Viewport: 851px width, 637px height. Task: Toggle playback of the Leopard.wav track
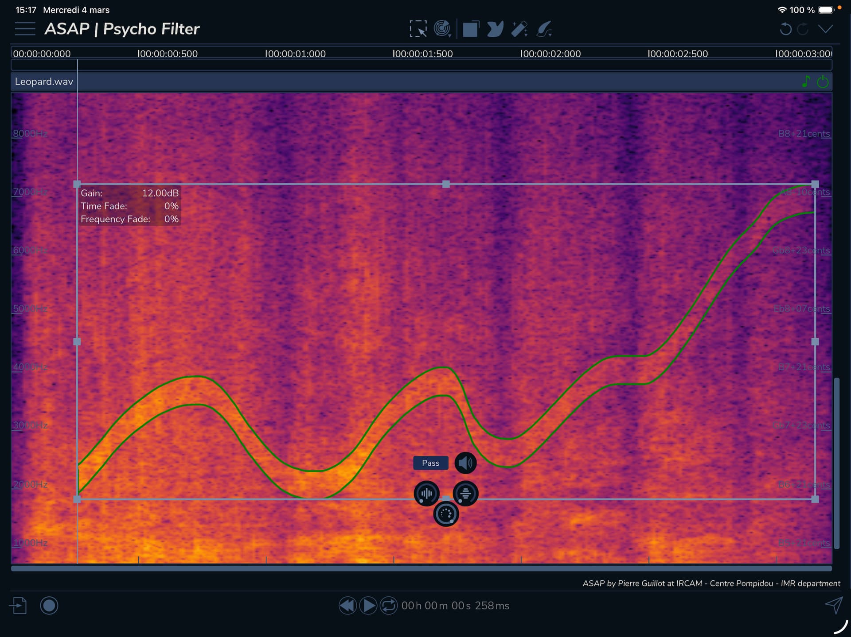(x=806, y=81)
